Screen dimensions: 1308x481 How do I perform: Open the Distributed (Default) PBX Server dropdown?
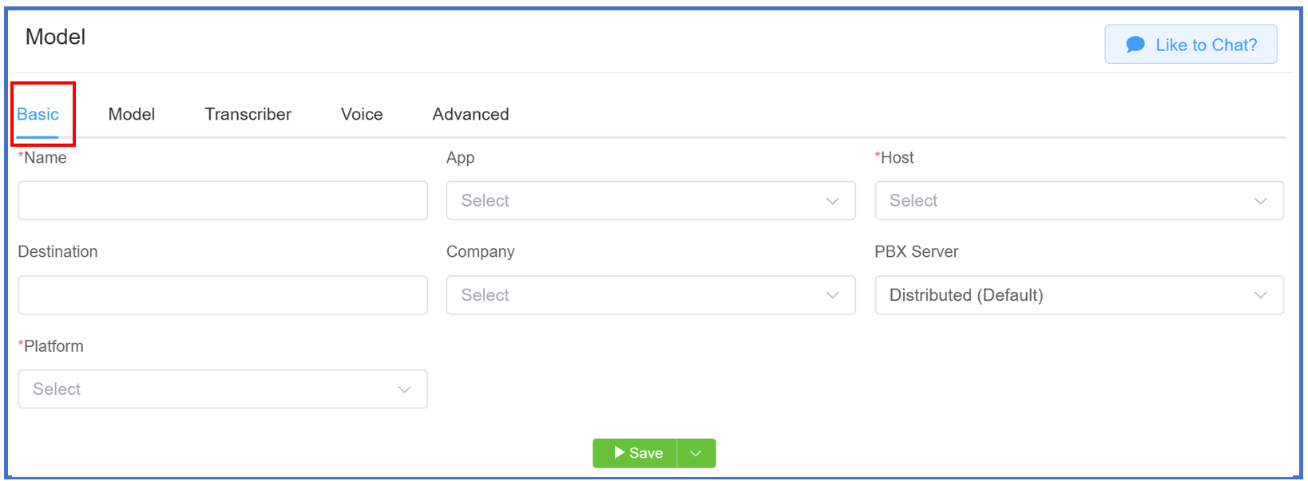point(1079,295)
